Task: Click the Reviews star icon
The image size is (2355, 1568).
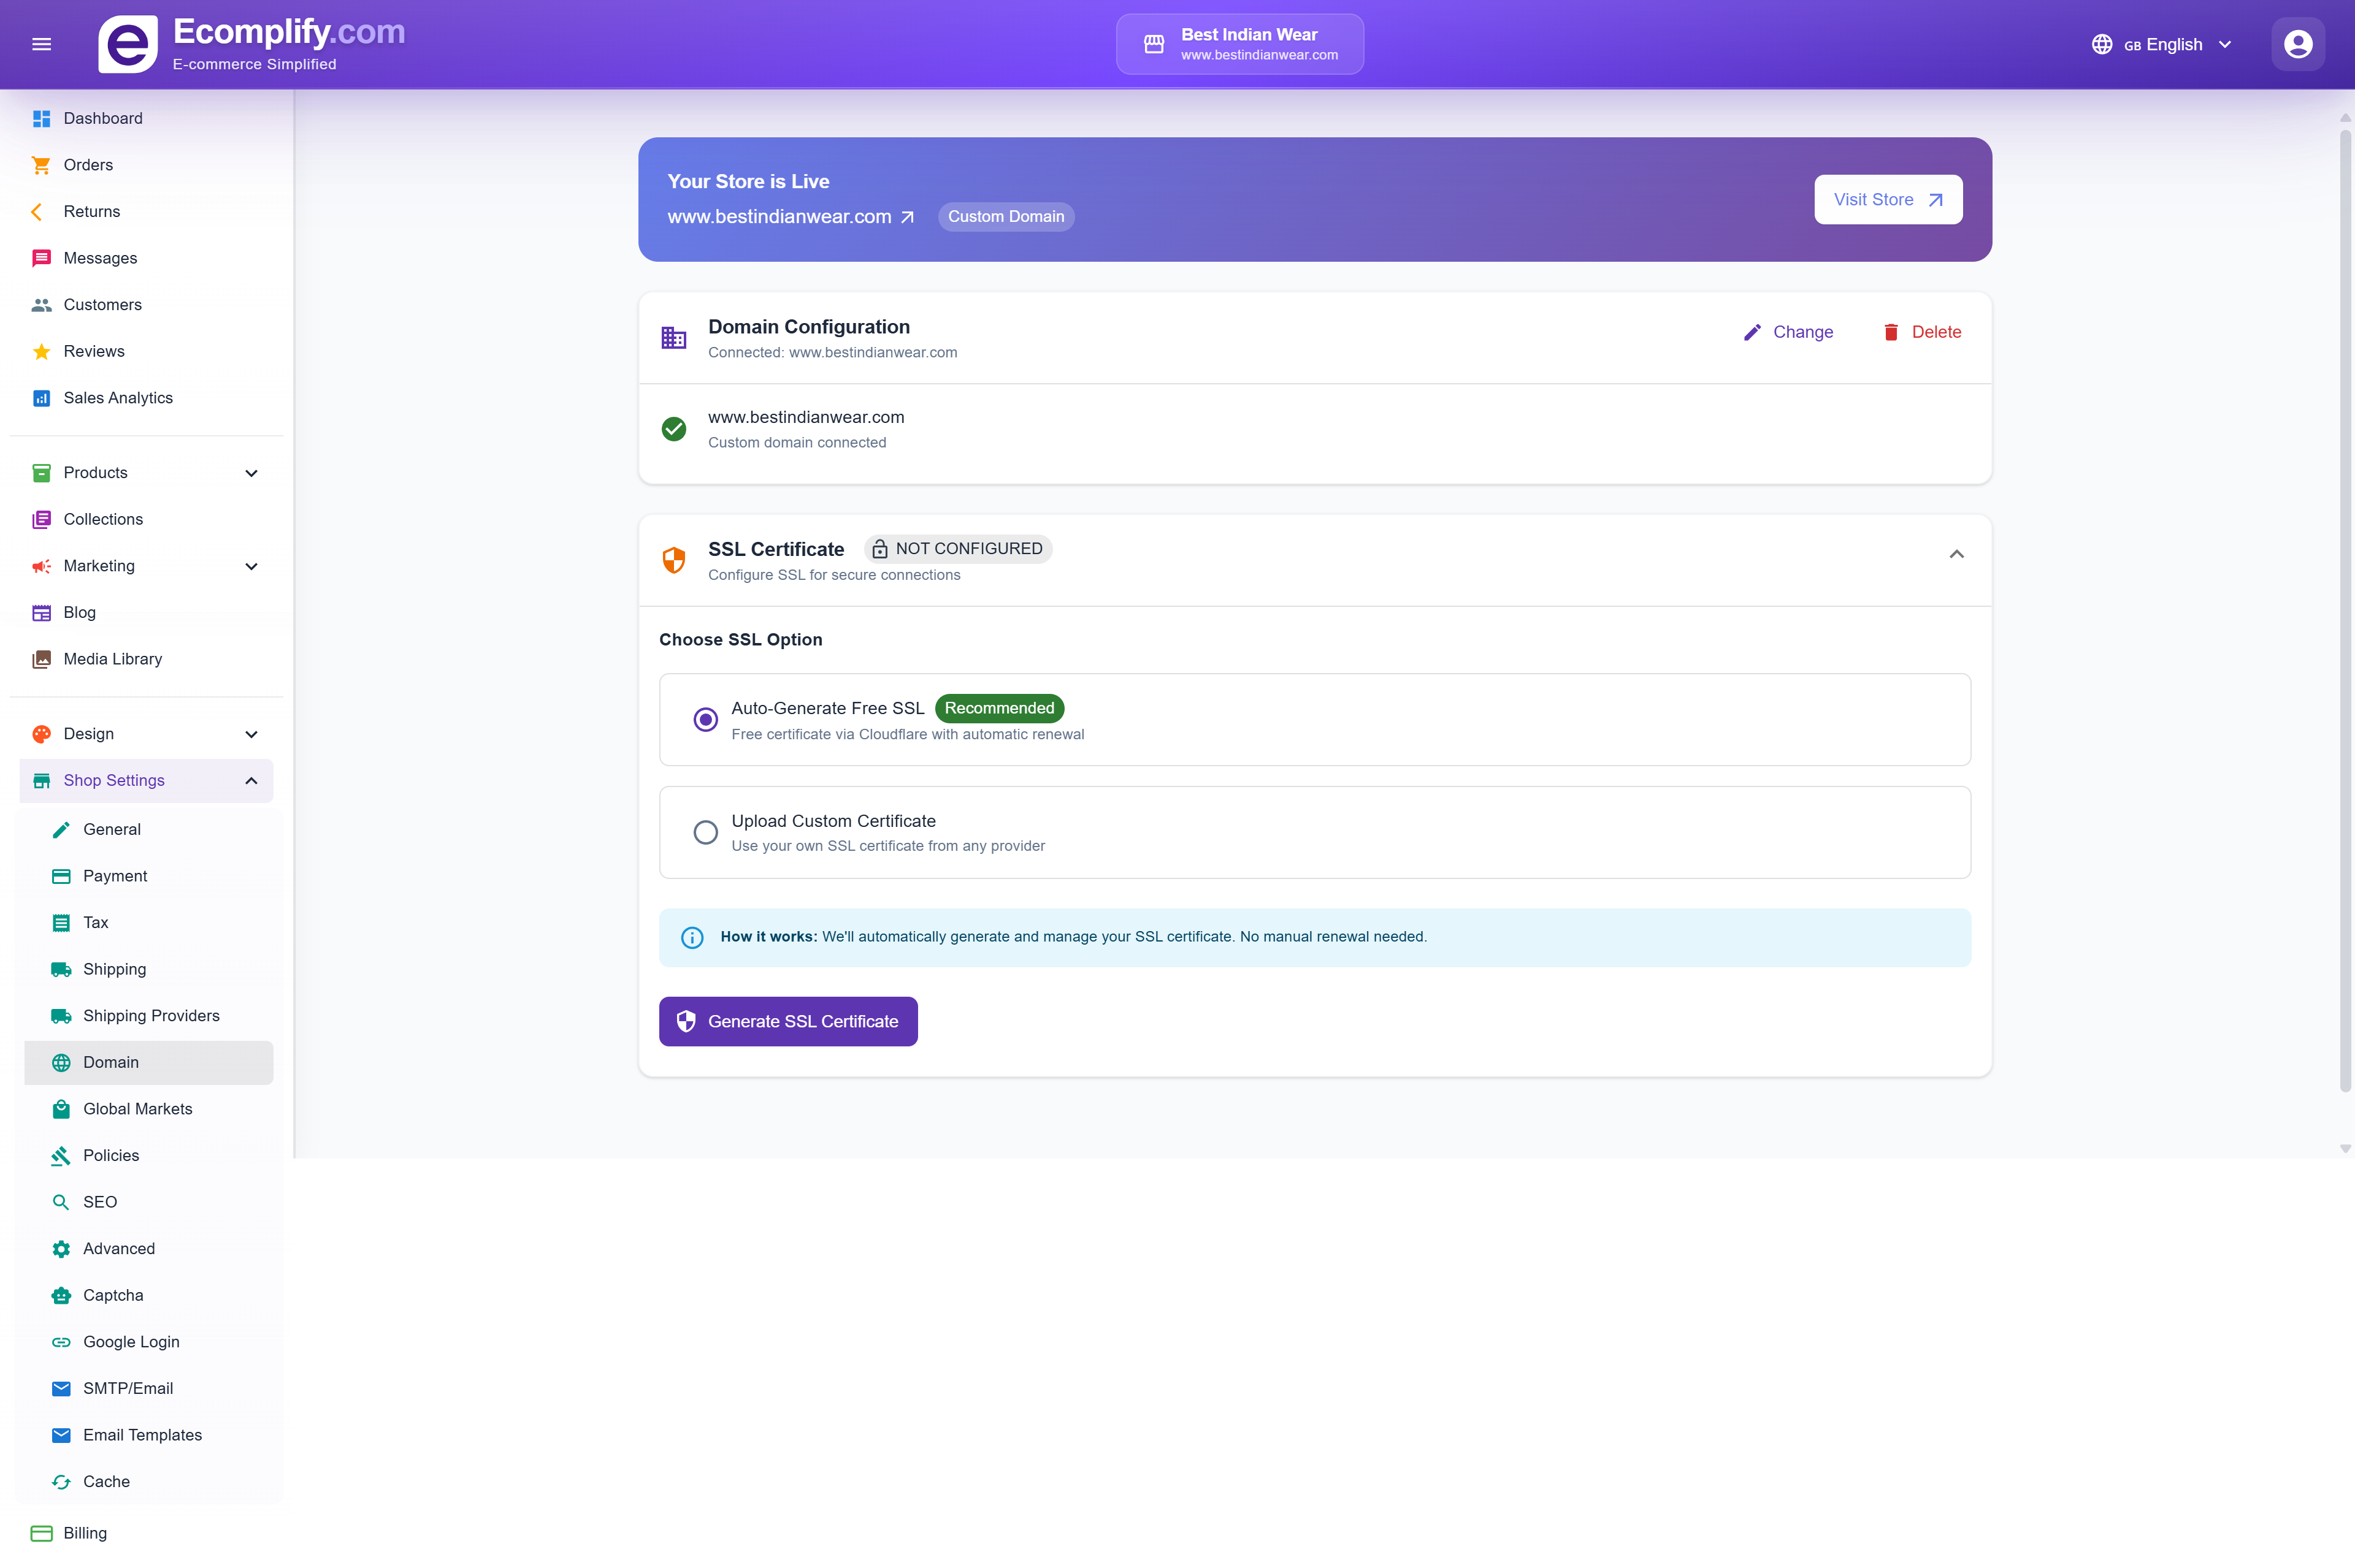Action: click(41, 351)
